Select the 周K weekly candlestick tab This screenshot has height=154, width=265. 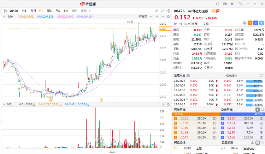coord(49,11)
